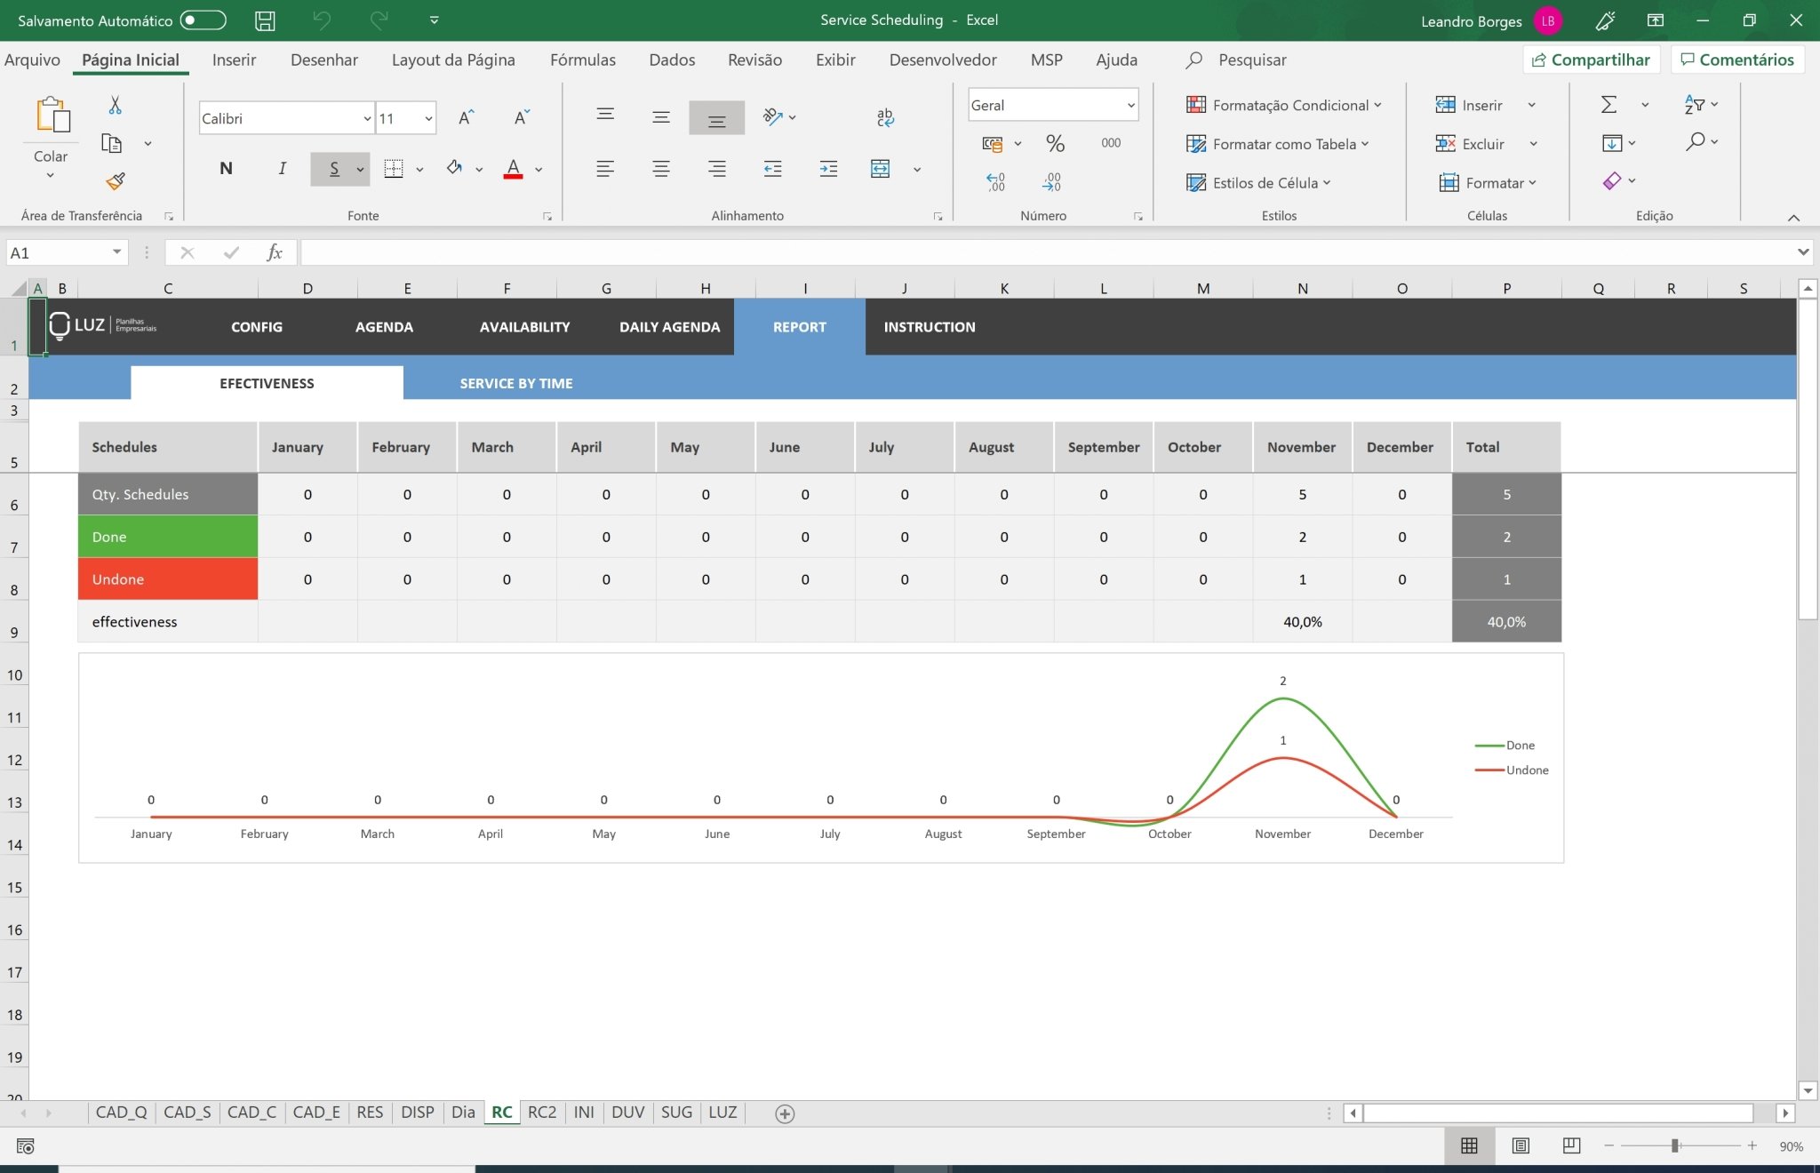Open the RC2 sheet tab
The image size is (1820, 1173).
pos(541,1112)
